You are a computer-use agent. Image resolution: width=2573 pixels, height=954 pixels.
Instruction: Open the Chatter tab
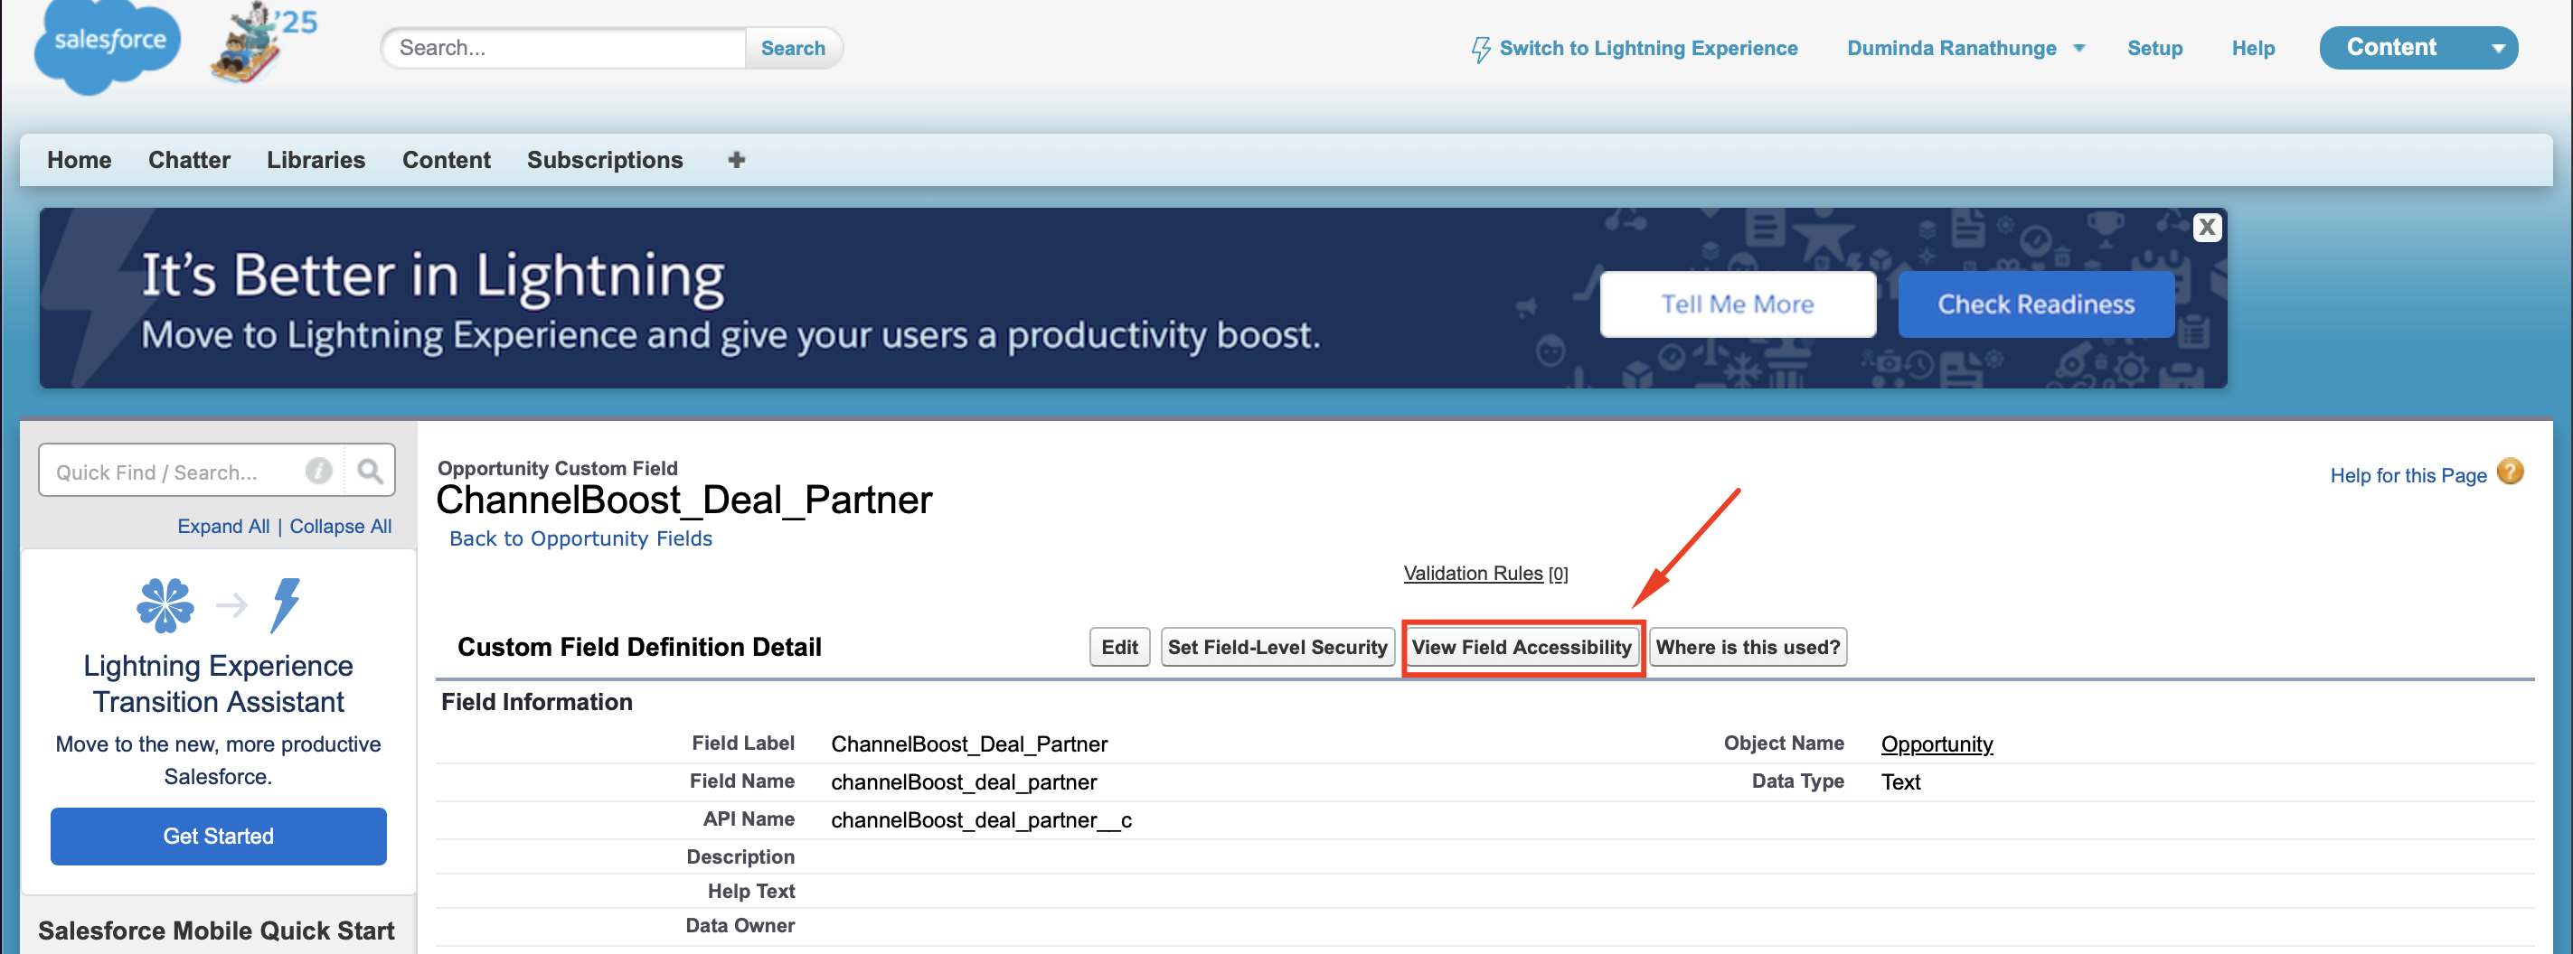[x=189, y=160]
